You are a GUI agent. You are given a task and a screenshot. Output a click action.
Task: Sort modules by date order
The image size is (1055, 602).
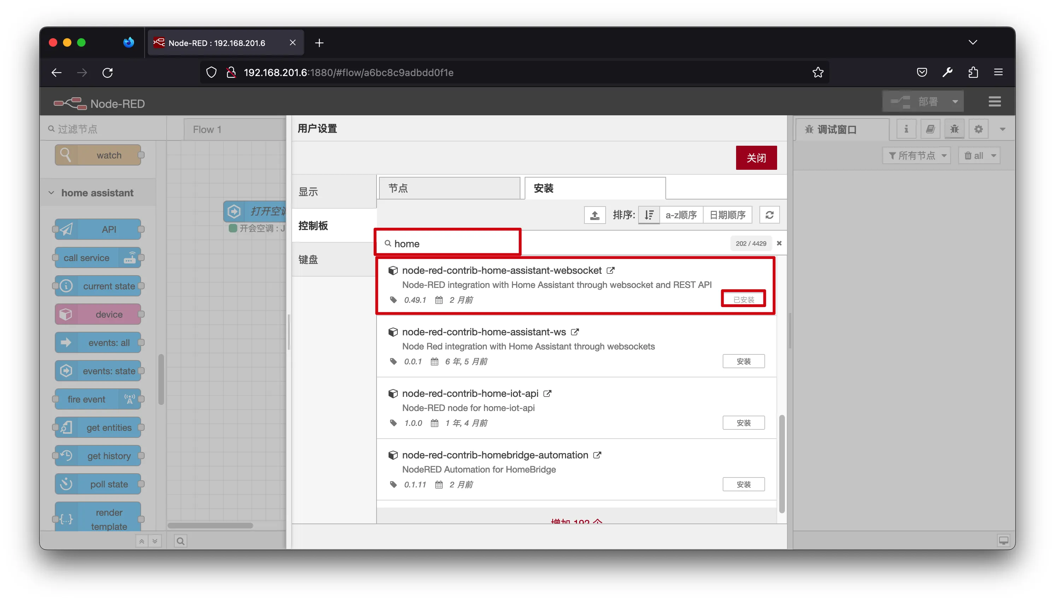pos(727,215)
